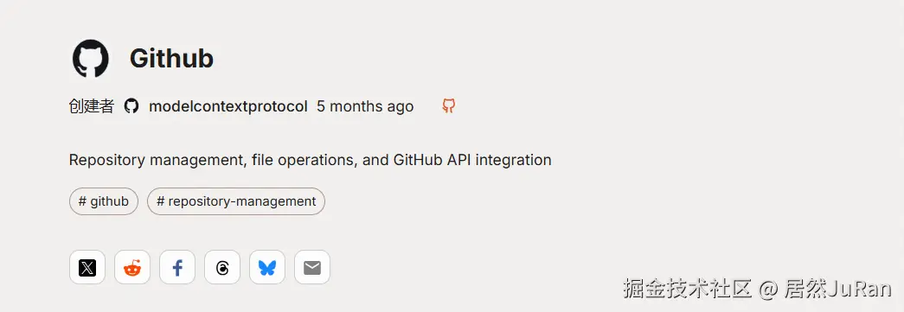Select the "# github" tag
Viewport: 904px width, 312px height.
104,201
